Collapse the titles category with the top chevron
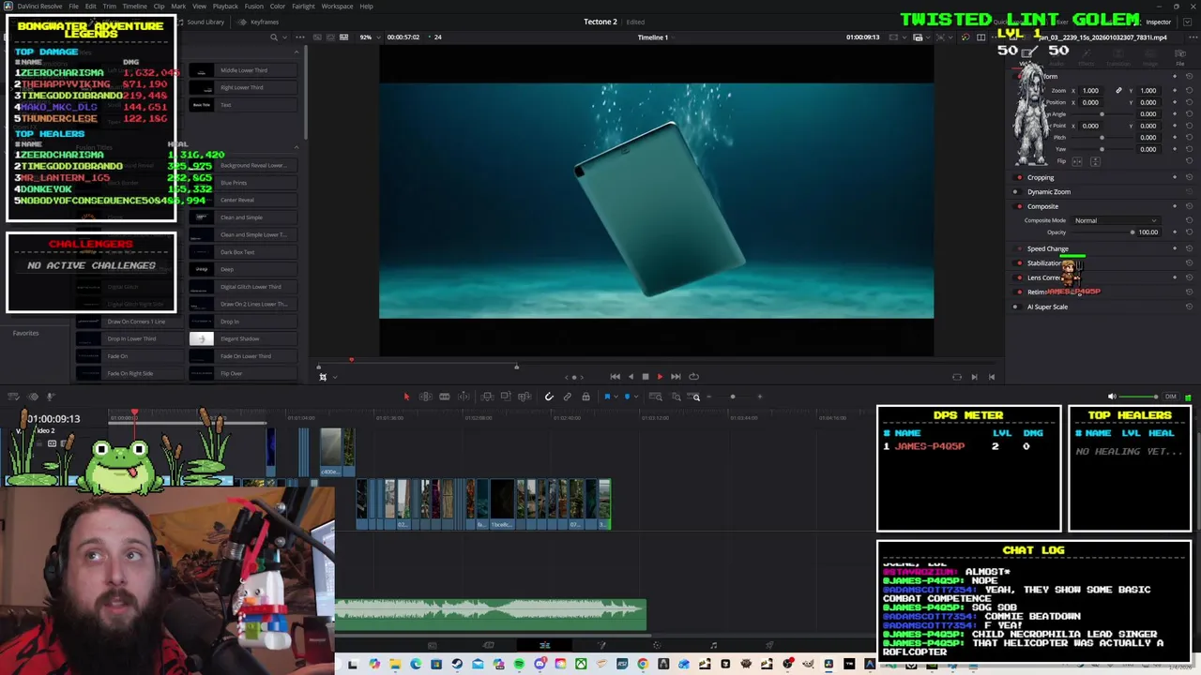The width and height of the screenshot is (1201, 675). click(x=296, y=52)
